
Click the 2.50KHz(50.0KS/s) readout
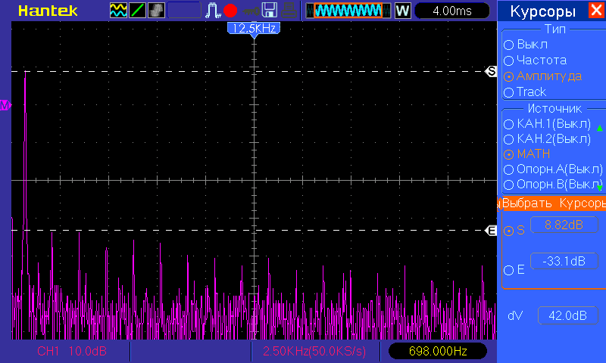(314, 351)
